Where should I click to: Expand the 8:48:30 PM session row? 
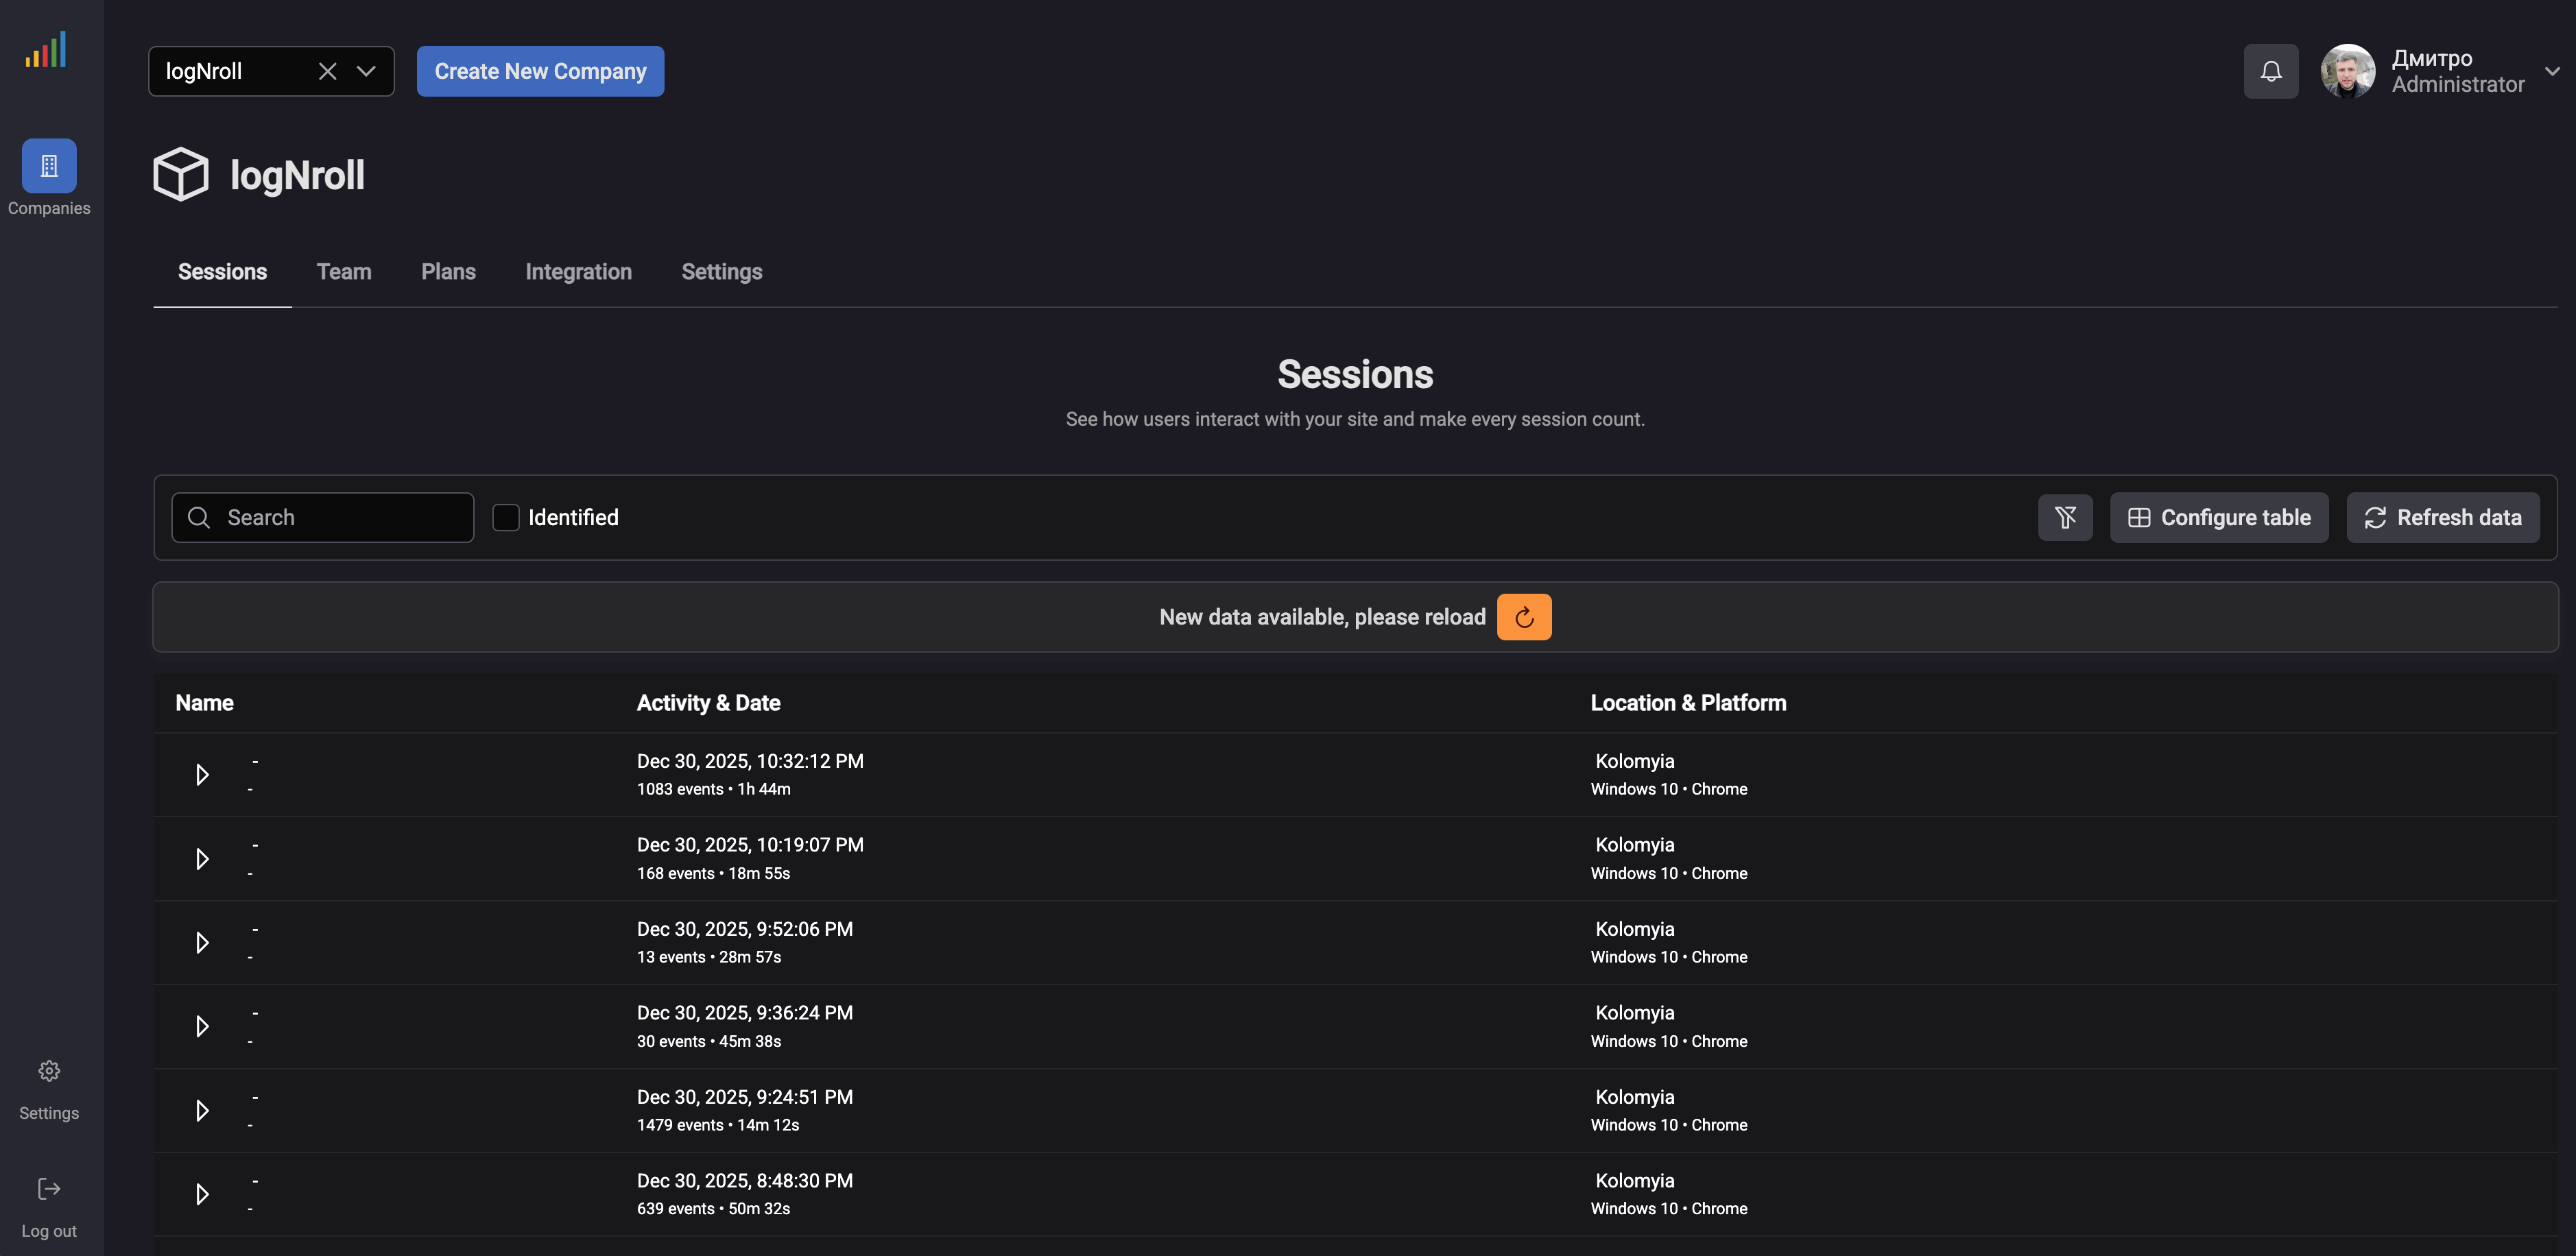(x=202, y=1194)
